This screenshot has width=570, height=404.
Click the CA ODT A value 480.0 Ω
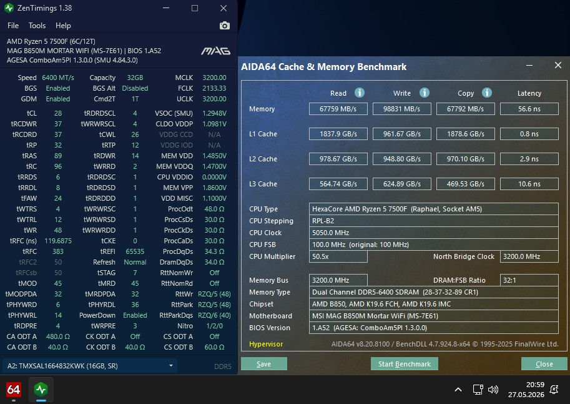tap(58, 336)
